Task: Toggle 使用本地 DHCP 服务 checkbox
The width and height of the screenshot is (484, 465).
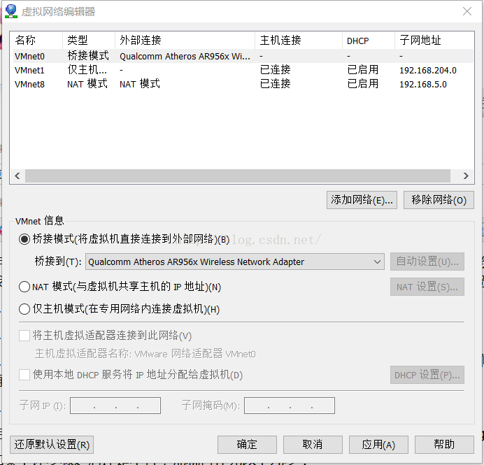Action: tap(24, 375)
